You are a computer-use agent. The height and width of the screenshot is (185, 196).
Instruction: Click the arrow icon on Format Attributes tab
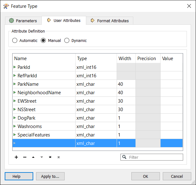(93, 21)
